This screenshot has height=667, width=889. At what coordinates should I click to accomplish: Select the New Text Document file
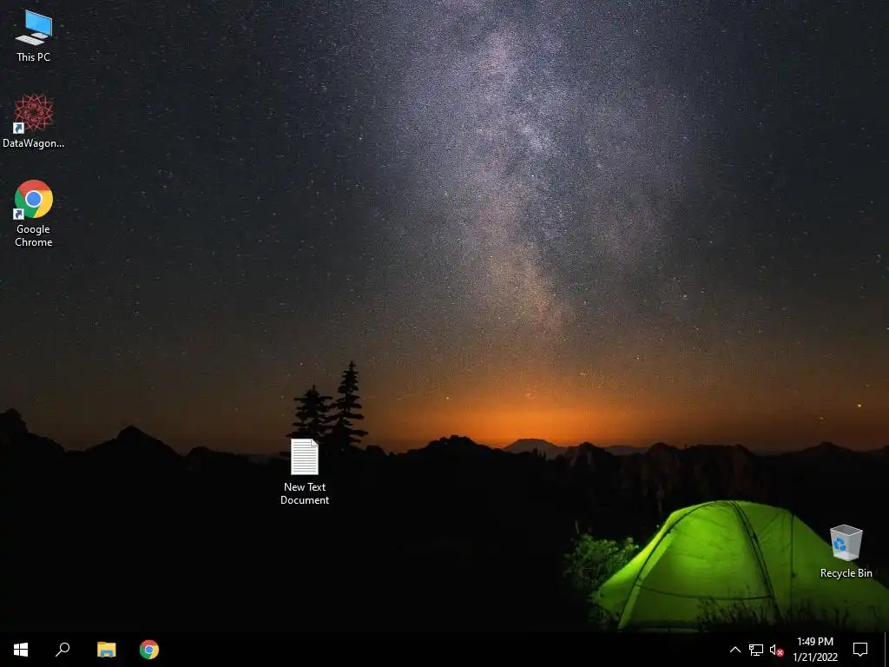pos(305,472)
